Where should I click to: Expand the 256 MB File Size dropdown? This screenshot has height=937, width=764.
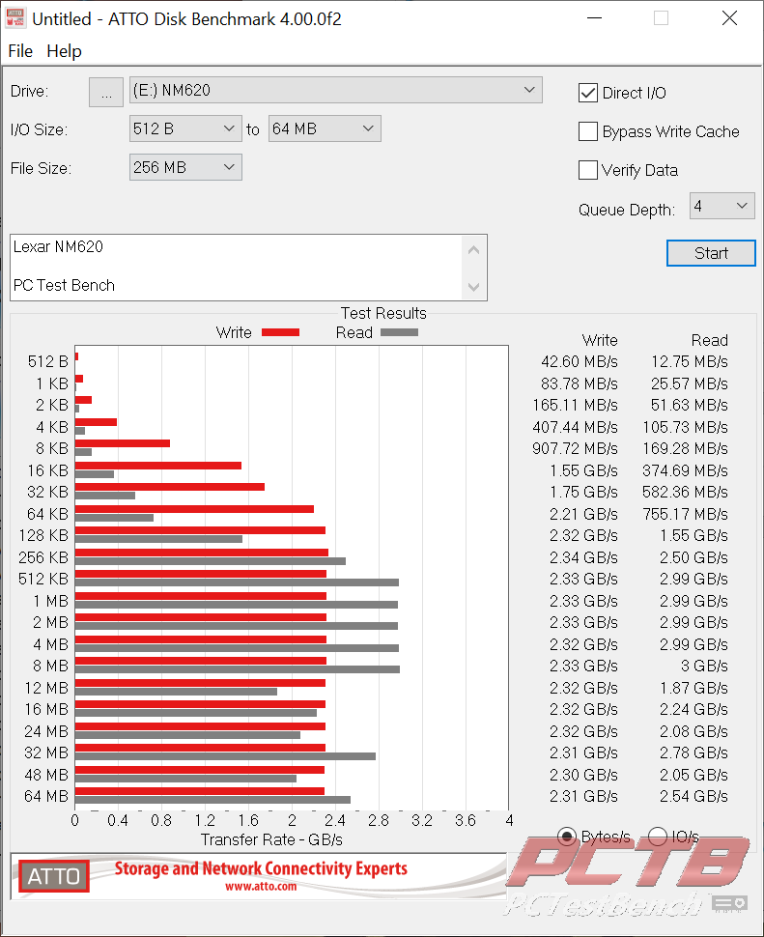tap(184, 167)
